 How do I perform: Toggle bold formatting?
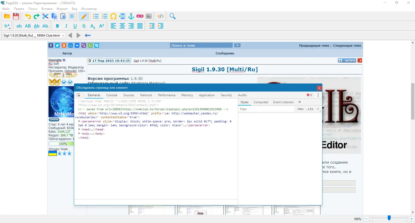tap(57, 26)
